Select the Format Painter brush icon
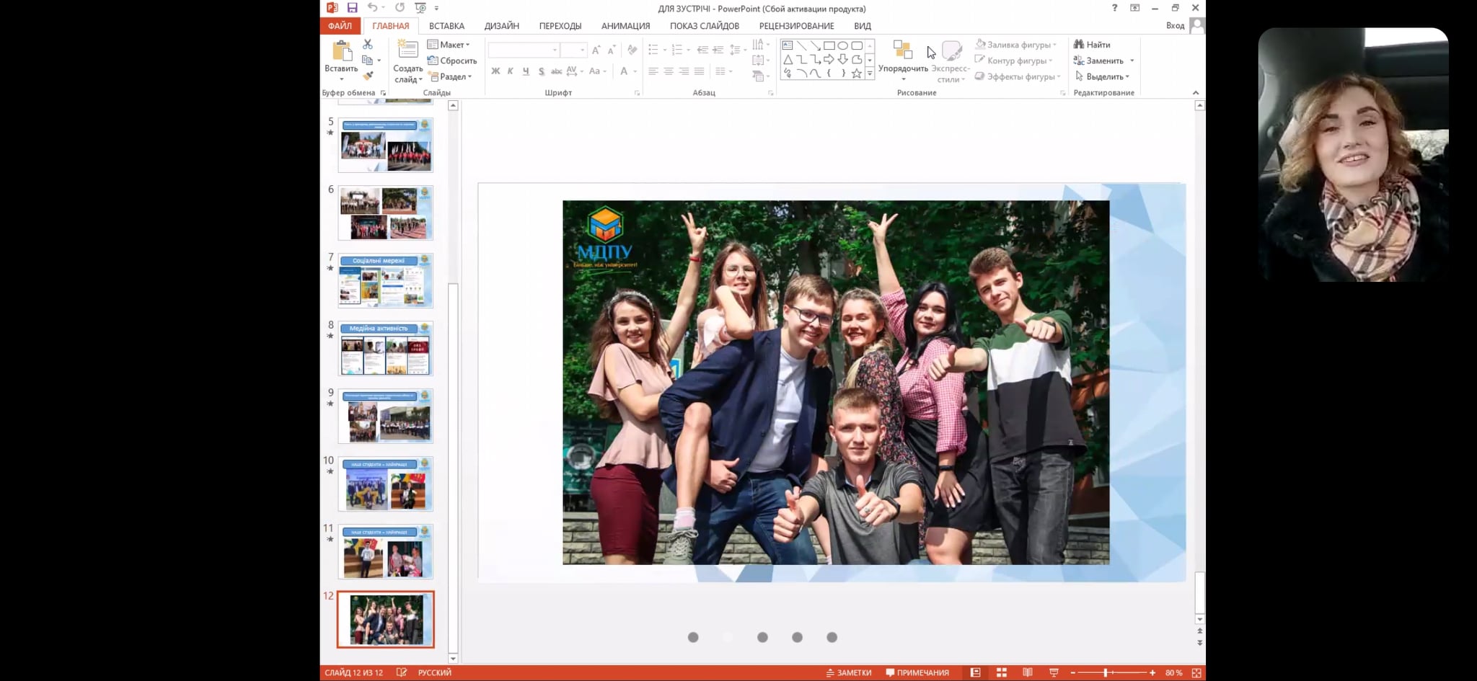 tap(368, 76)
